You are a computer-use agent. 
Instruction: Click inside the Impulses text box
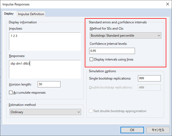45,42
